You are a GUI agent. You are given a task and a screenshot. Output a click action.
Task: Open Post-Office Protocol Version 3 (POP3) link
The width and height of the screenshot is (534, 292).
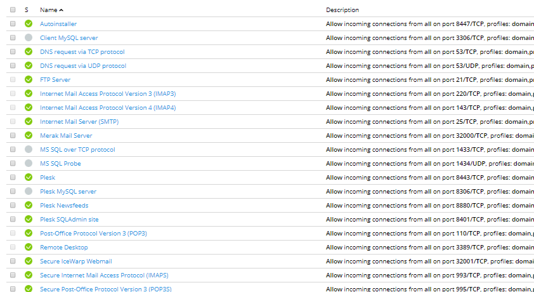[93, 234]
